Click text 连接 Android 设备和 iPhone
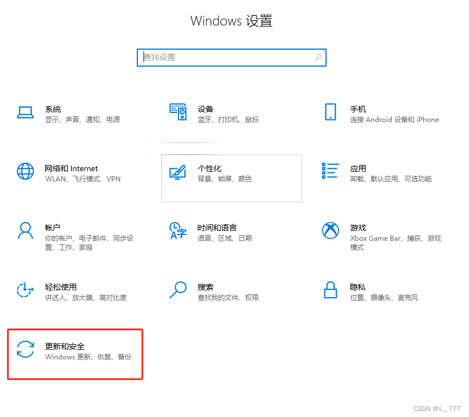This screenshot has height=417, width=469. 394,120
